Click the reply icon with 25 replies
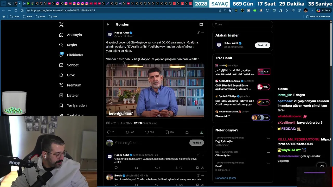Viewport: 333px width, 187px height. (x=111, y=132)
